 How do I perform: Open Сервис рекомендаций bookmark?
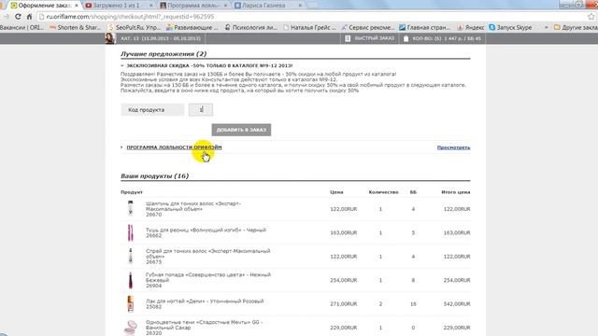[368, 27]
